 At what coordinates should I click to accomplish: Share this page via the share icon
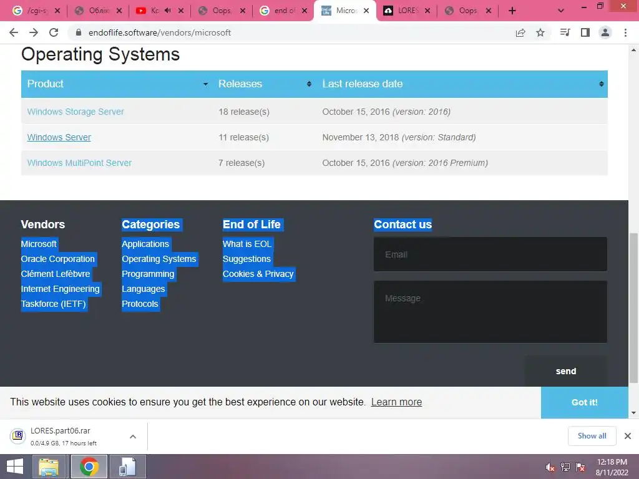click(x=520, y=32)
